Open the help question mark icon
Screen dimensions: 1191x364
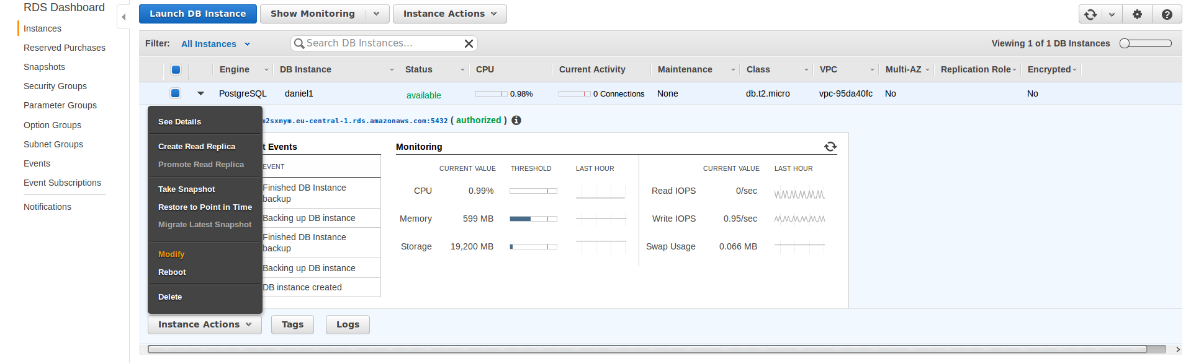[1167, 14]
